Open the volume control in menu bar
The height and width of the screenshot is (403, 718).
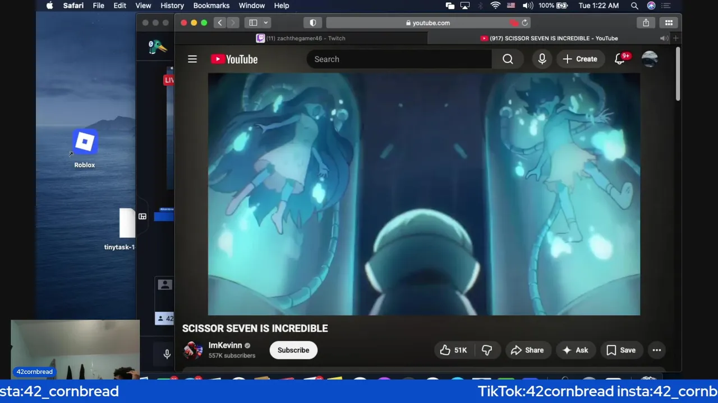tap(528, 6)
